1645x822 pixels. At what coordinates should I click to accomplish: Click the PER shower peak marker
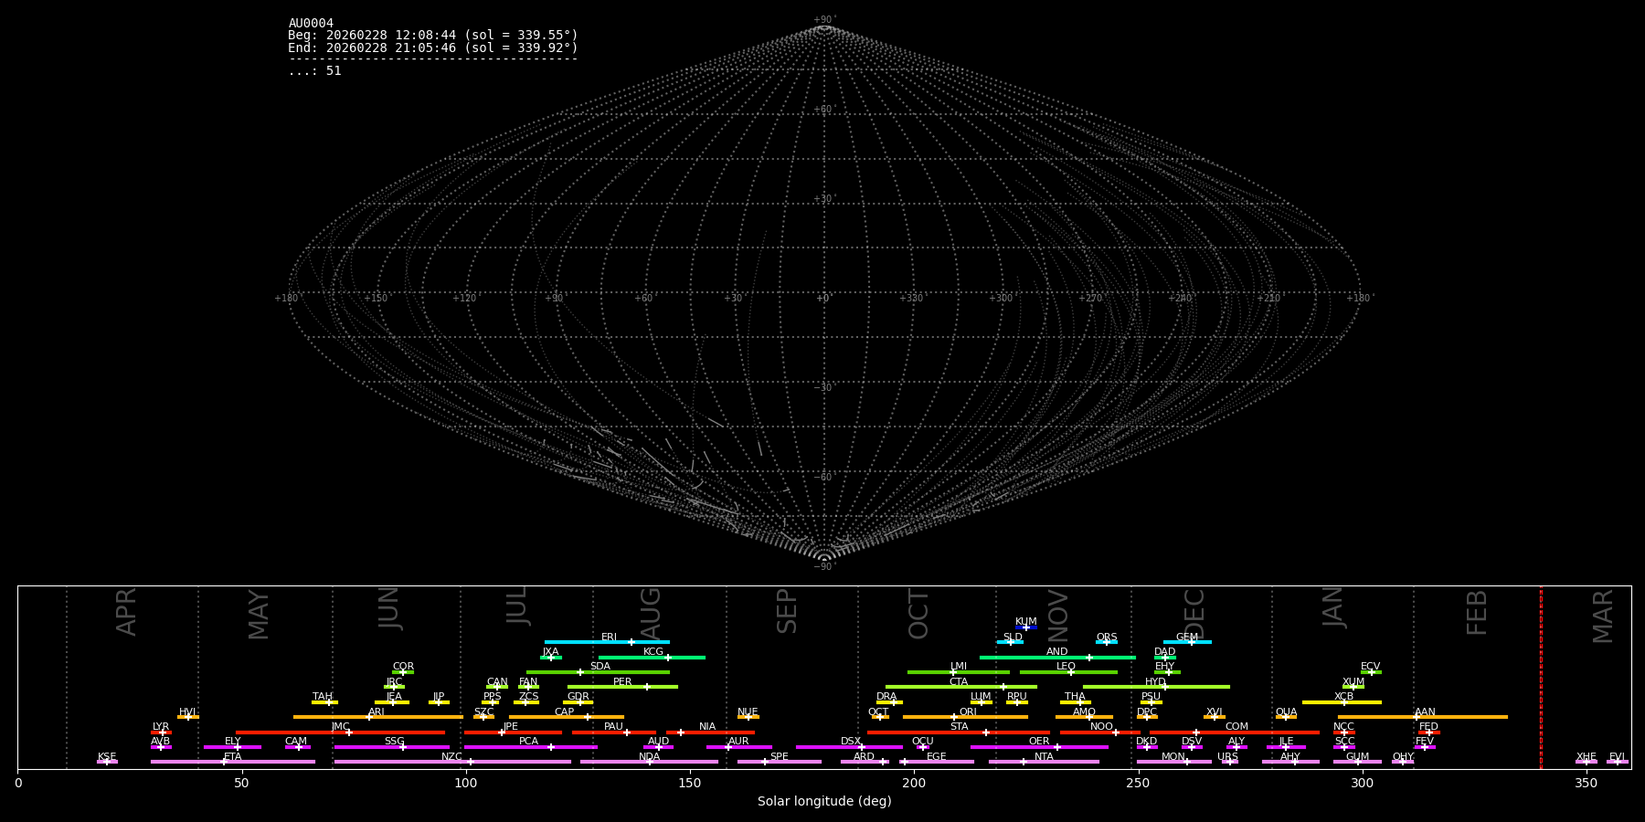(646, 687)
